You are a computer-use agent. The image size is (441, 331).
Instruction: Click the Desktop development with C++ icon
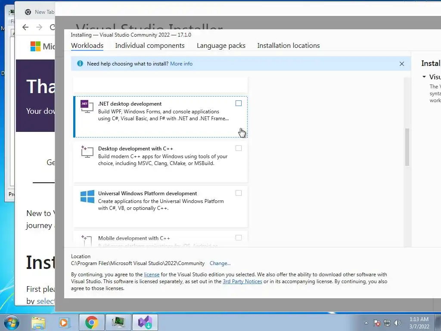(x=87, y=151)
